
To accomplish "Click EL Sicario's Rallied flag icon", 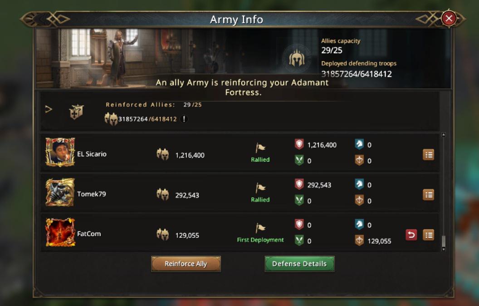I will (x=260, y=148).
